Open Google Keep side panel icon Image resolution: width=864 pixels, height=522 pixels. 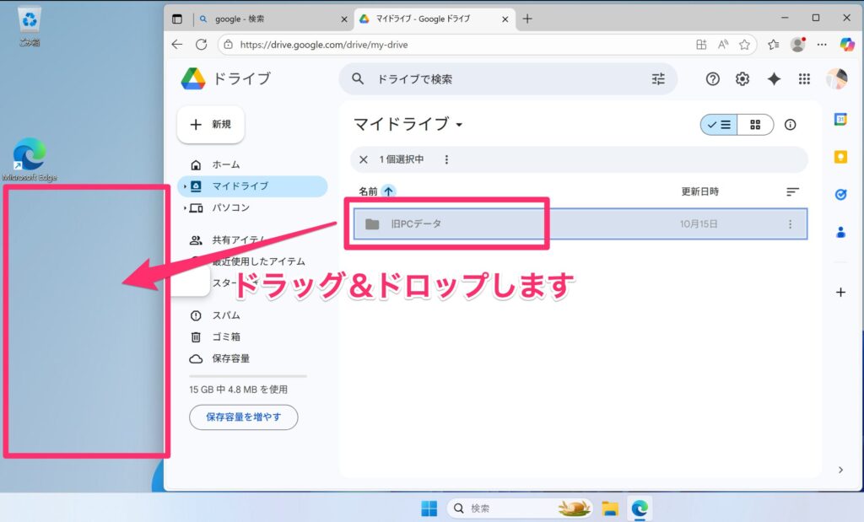point(840,157)
